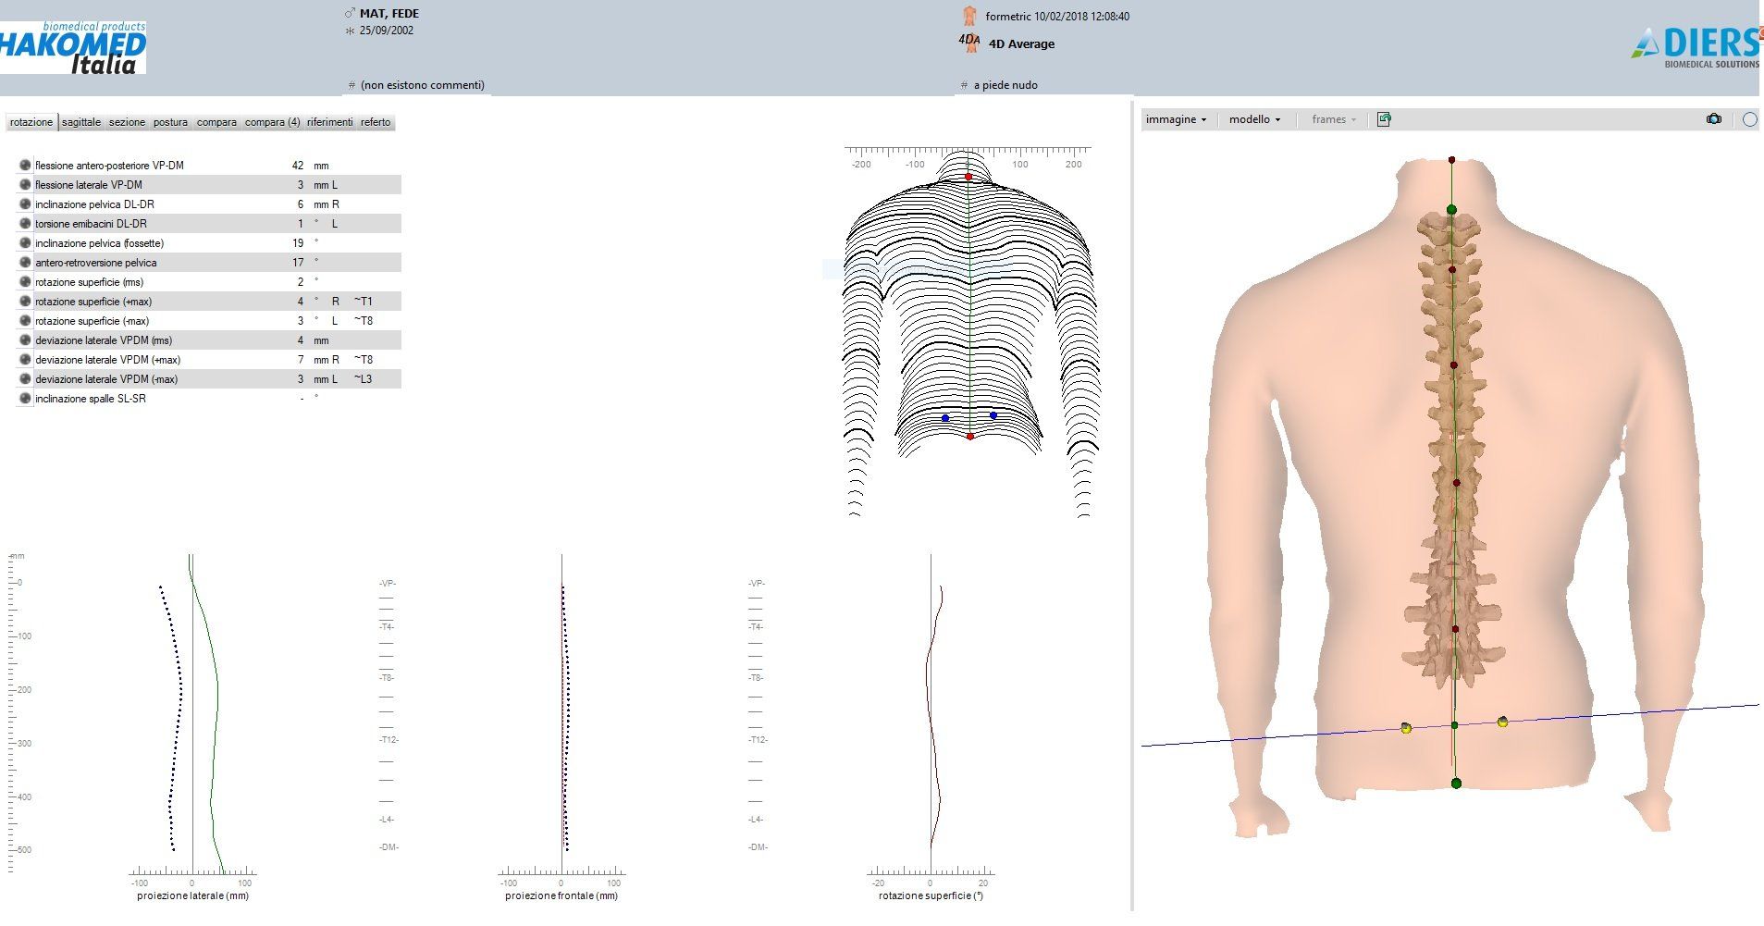This screenshot has height=926, width=1764.
Task: Click the comment field (non esistono commenti)
Action: coord(423,85)
